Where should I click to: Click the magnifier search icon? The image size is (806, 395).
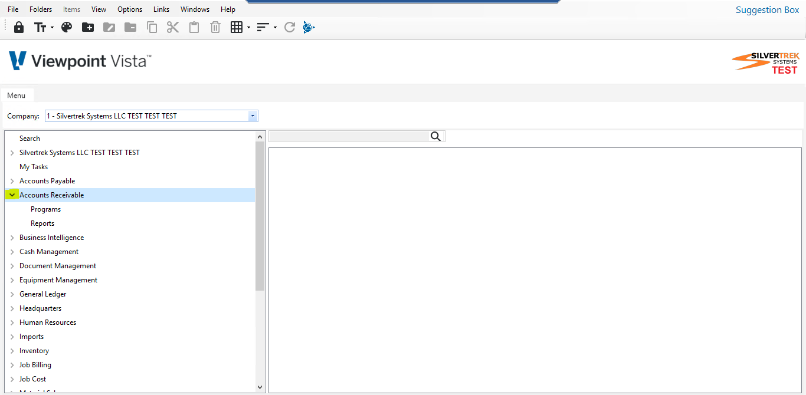click(436, 136)
